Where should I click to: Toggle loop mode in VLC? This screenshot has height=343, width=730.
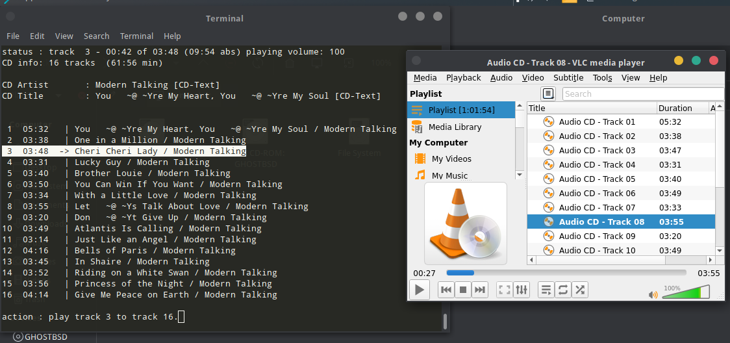(x=563, y=290)
